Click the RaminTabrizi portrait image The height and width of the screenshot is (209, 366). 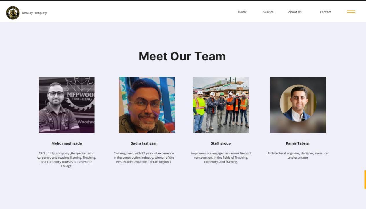[298, 105]
